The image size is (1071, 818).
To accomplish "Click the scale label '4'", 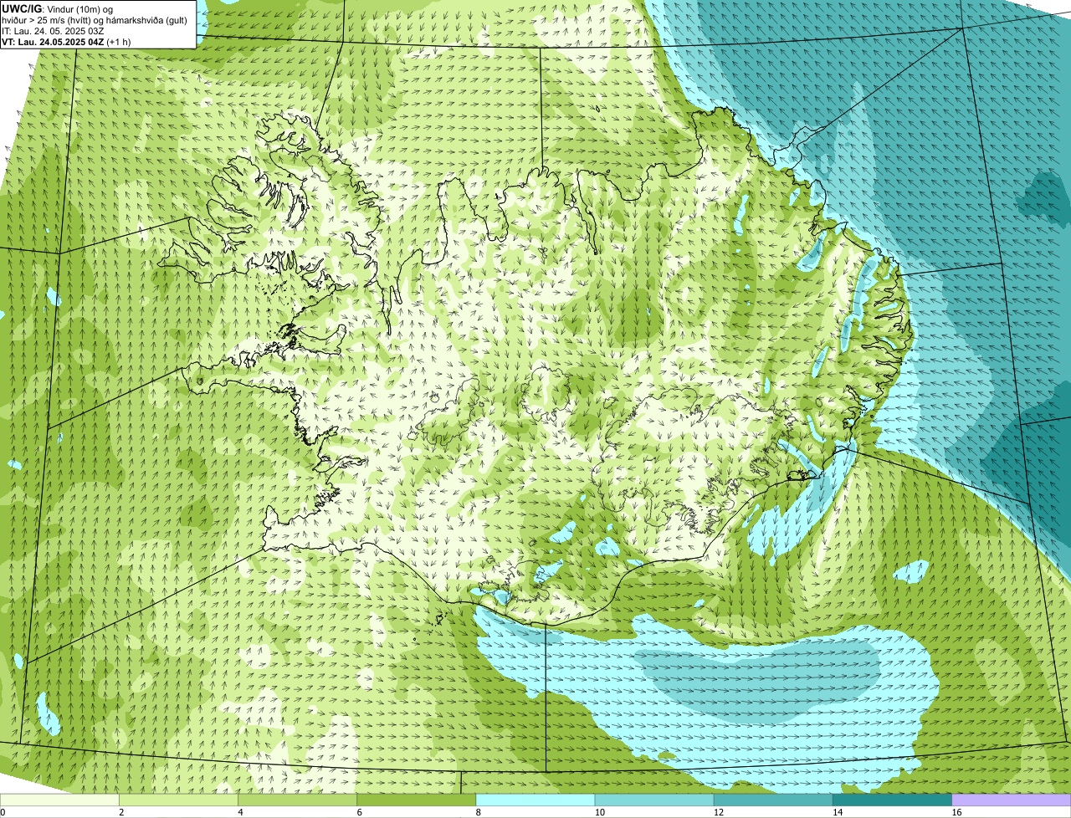I will (241, 812).
